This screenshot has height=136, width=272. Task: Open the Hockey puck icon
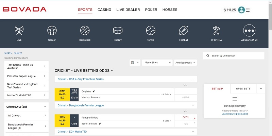[x=118, y=30]
